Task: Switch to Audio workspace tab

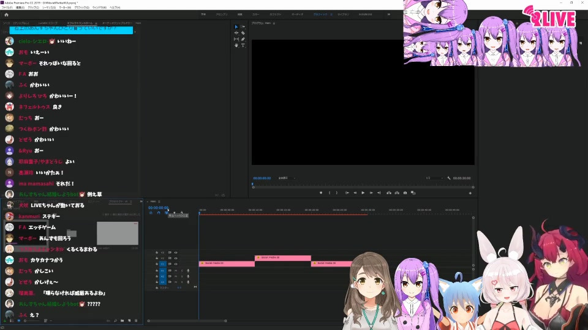Action: pos(298,14)
